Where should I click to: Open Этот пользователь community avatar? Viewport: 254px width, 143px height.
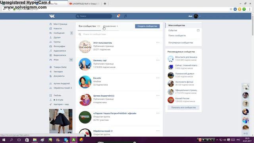point(85,47)
